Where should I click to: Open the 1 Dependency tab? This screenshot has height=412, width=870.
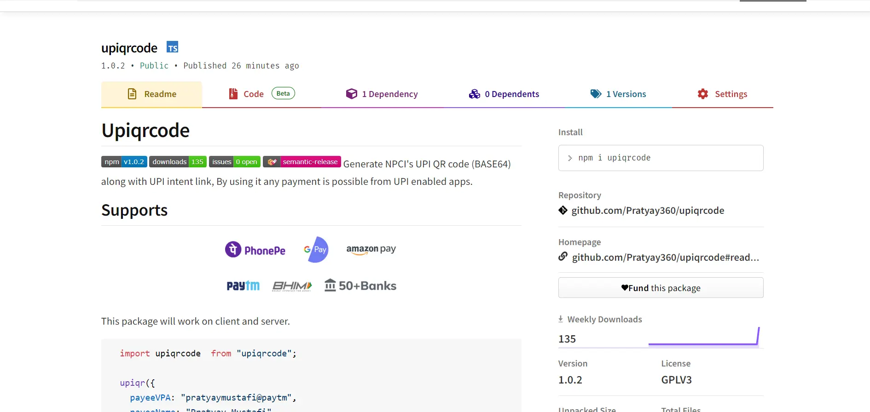382,94
